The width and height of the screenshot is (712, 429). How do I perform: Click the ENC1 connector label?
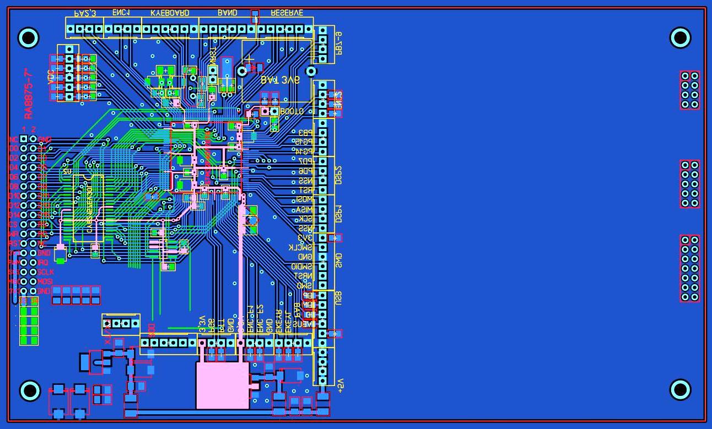tap(121, 13)
